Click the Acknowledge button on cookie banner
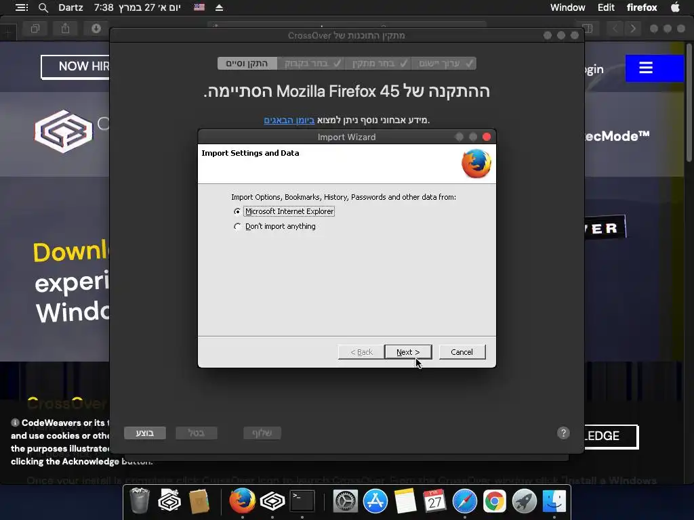694x520 pixels. tap(611, 436)
